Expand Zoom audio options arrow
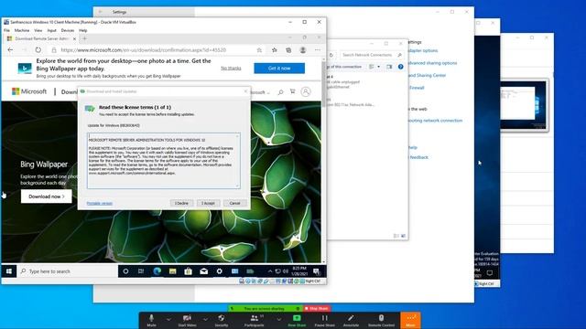 tap(168, 319)
